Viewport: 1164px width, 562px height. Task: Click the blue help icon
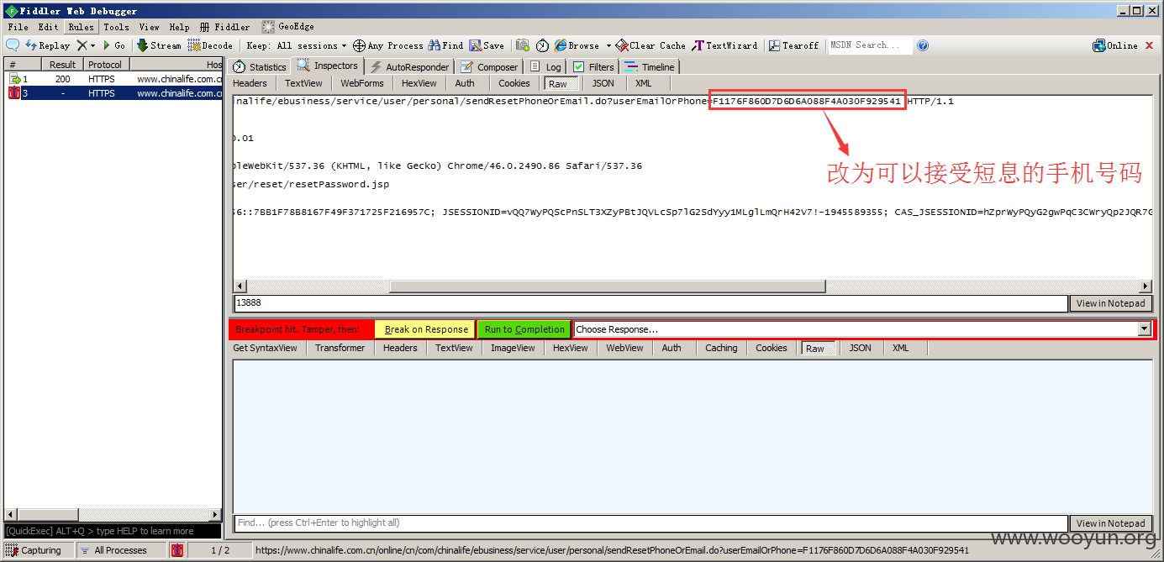(x=923, y=45)
